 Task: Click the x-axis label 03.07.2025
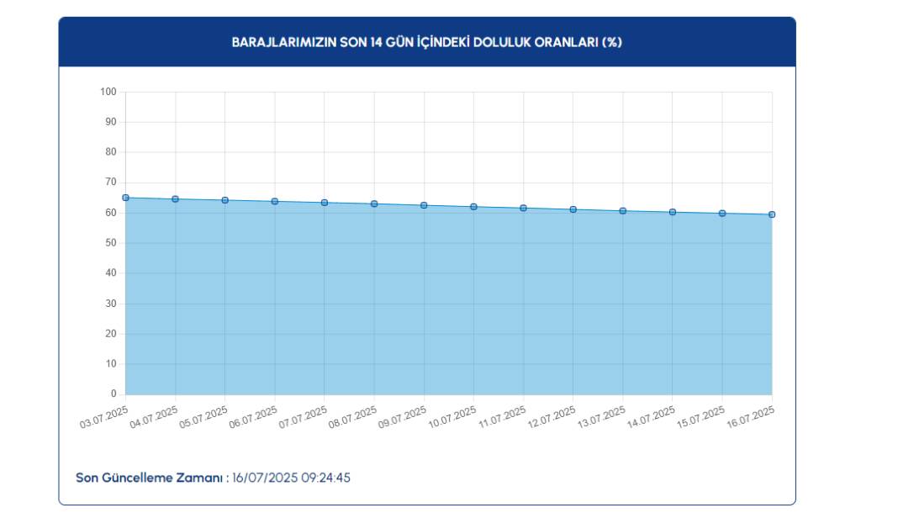click(103, 417)
